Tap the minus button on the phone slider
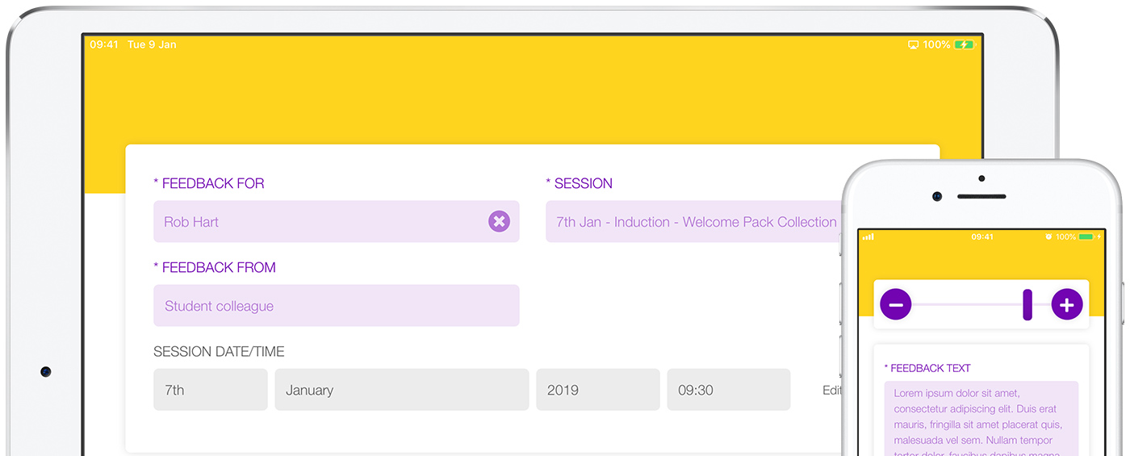The width and height of the screenshot is (1130, 456). (x=895, y=304)
